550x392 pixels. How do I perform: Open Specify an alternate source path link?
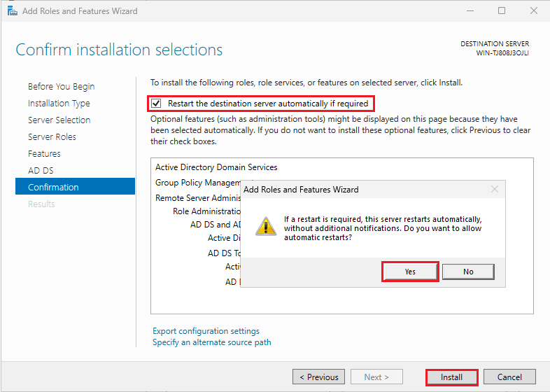[211, 342]
